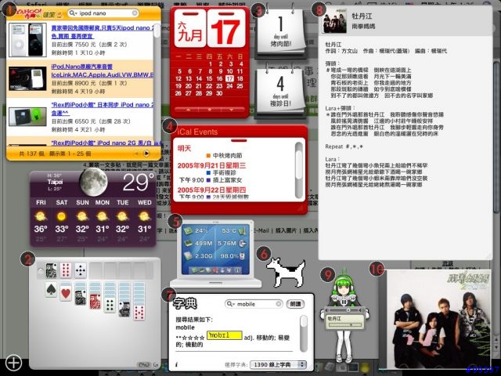This screenshot has height=376, width=501.
Task: Click the 手術複診 event entry
Action: pyautogui.click(x=225, y=172)
